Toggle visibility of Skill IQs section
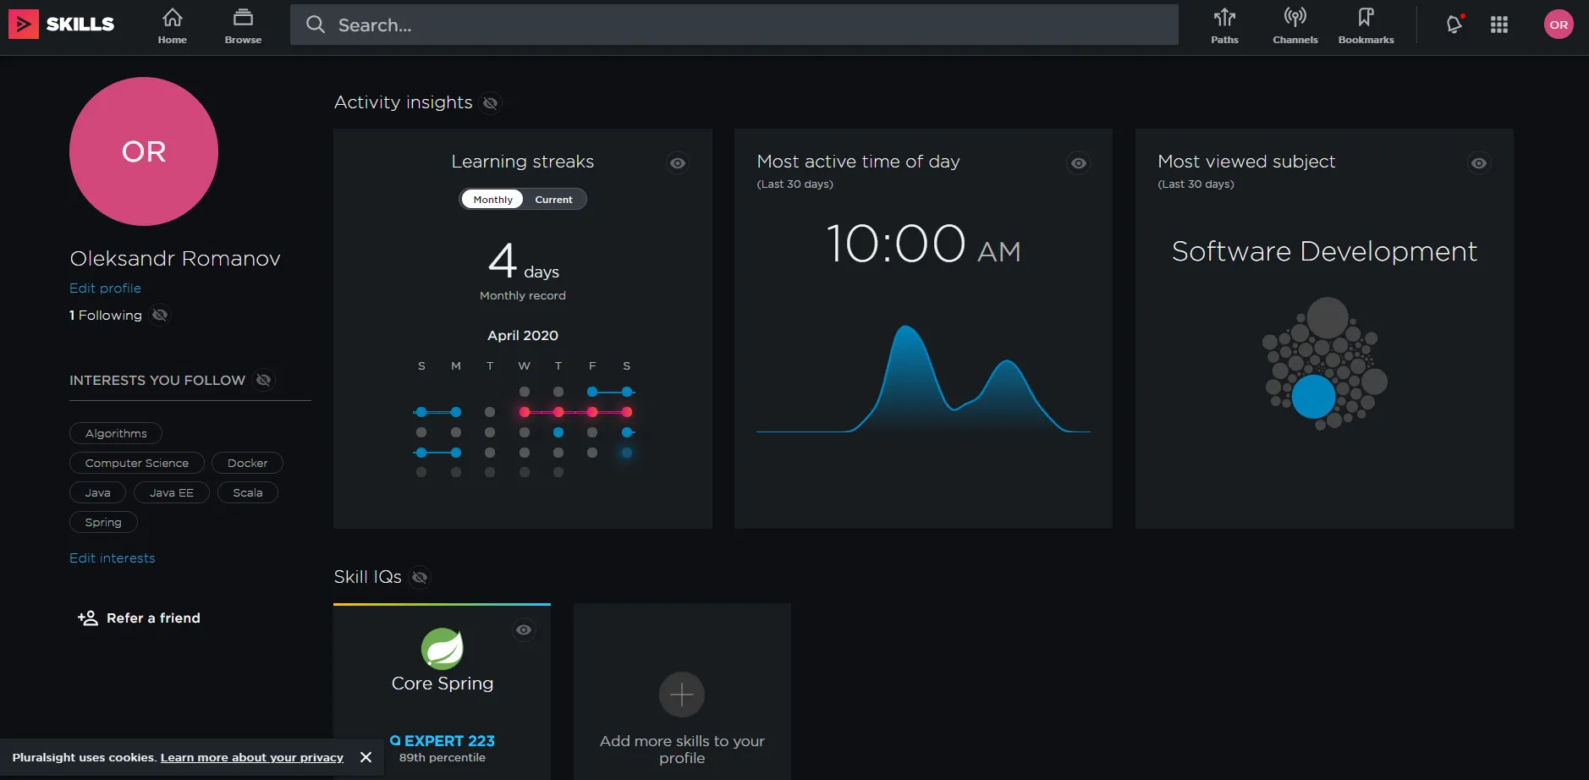Screen dimensions: 1589x780 tap(420, 577)
